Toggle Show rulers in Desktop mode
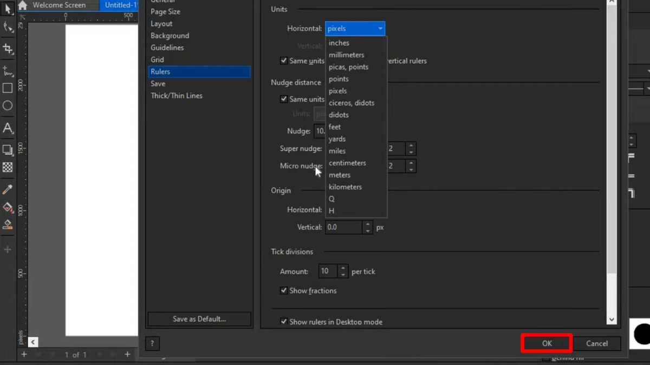Image resolution: width=650 pixels, height=365 pixels. click(x=284, y=321)
